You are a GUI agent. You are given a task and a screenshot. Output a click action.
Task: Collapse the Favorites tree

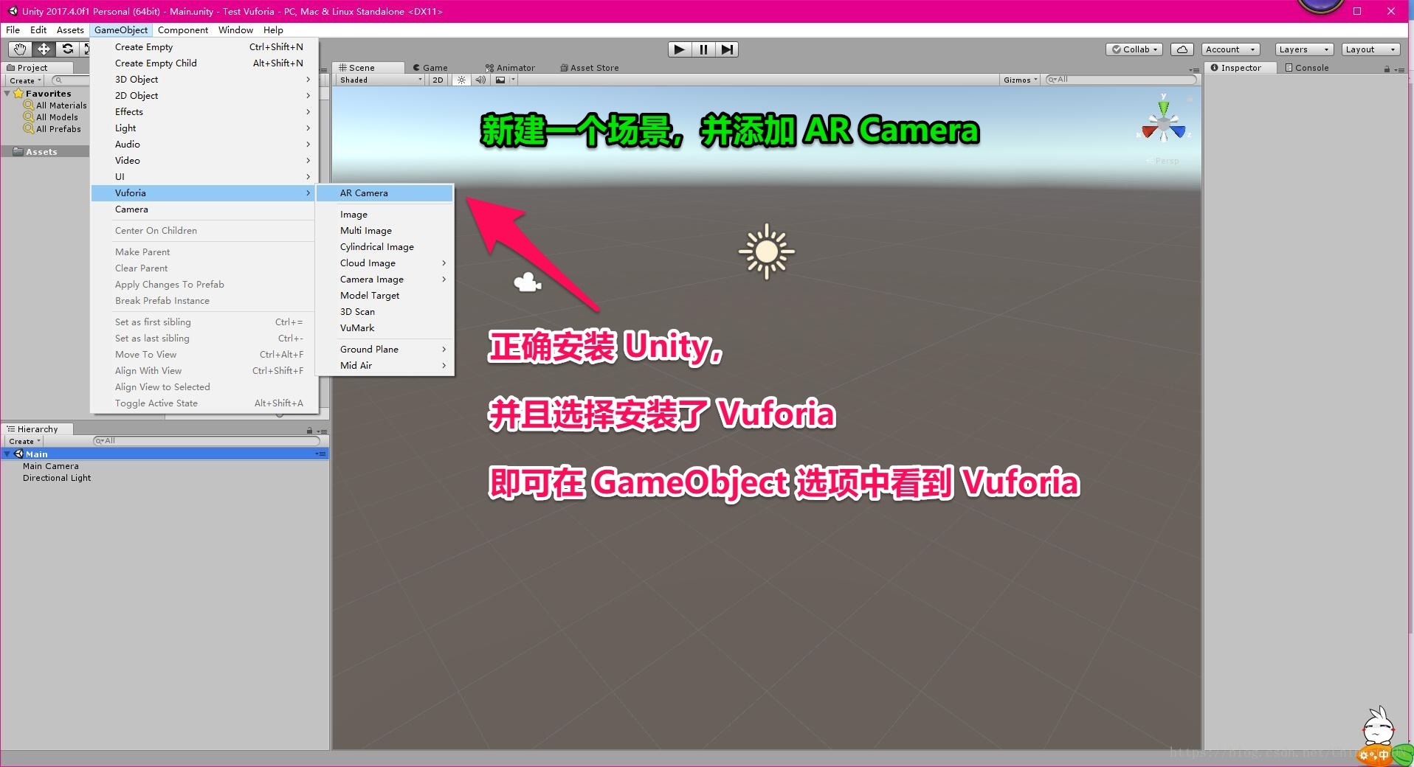(x=7, y=94)
